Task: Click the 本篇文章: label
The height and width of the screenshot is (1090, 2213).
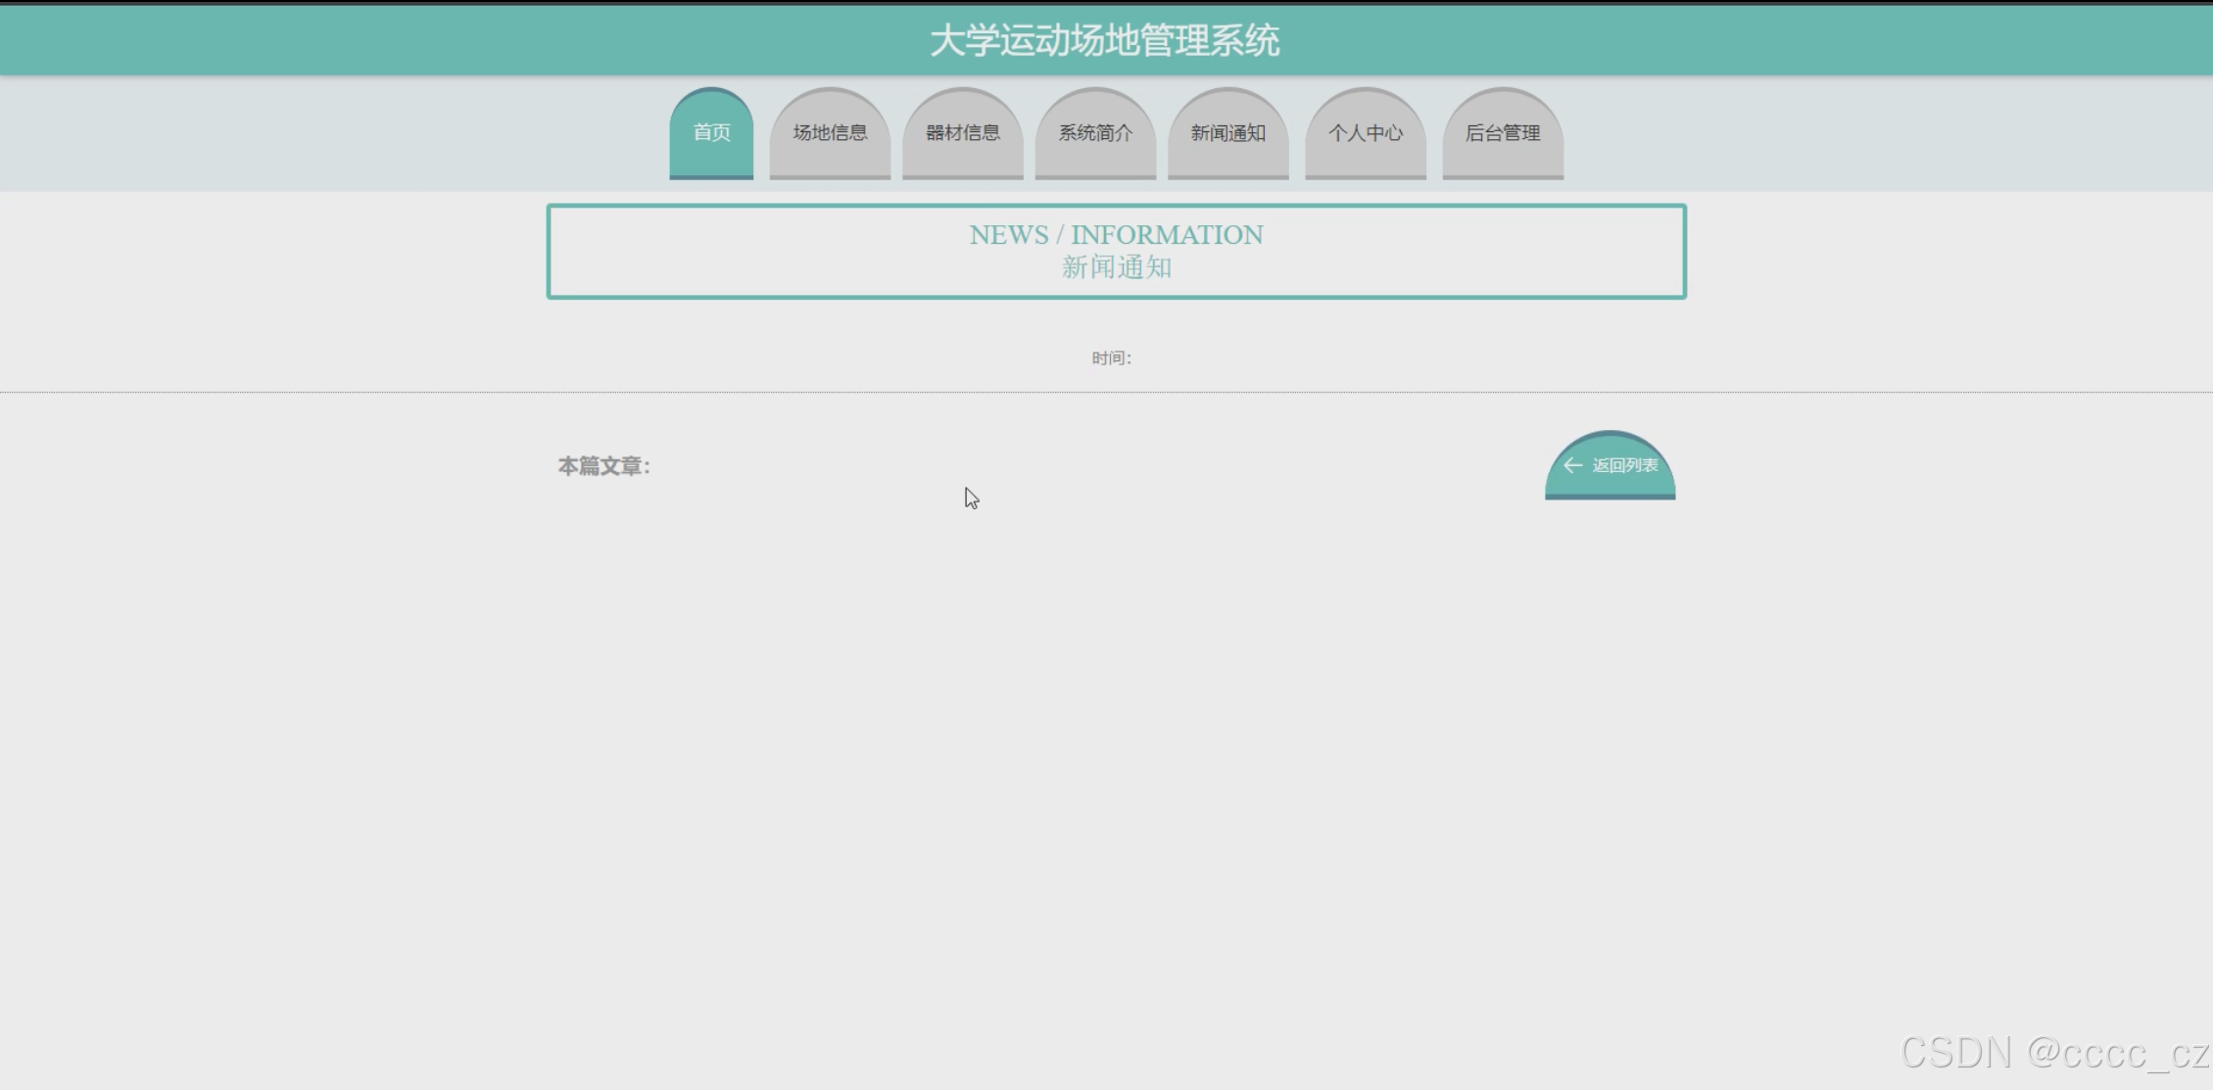Action: point(603,466)
